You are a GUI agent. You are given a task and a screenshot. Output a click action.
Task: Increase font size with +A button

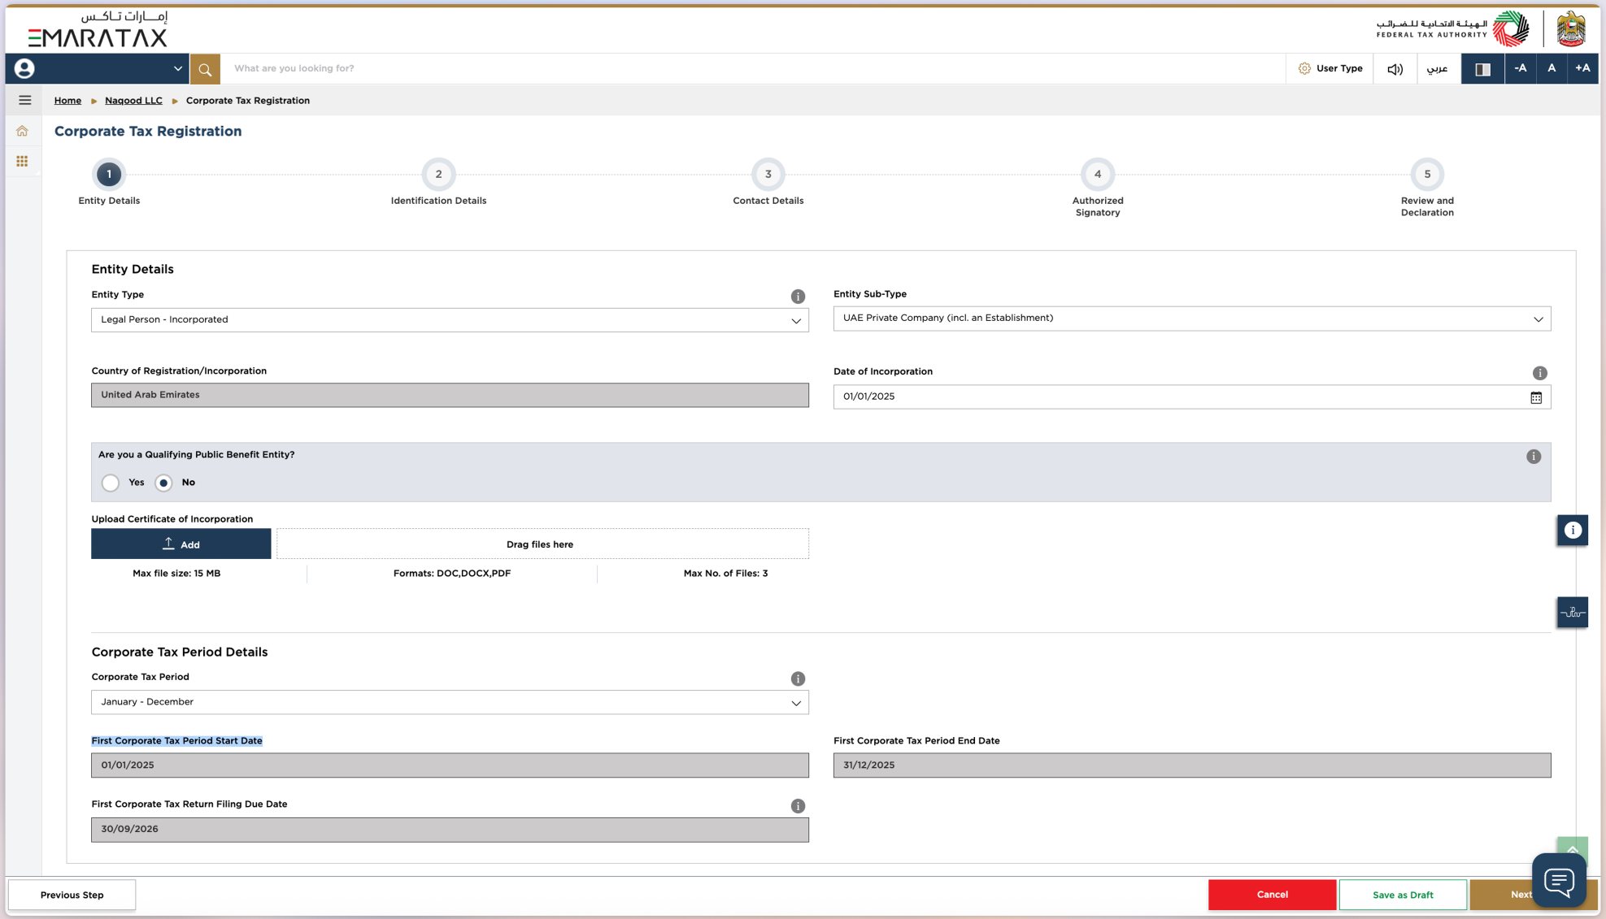1582,69
